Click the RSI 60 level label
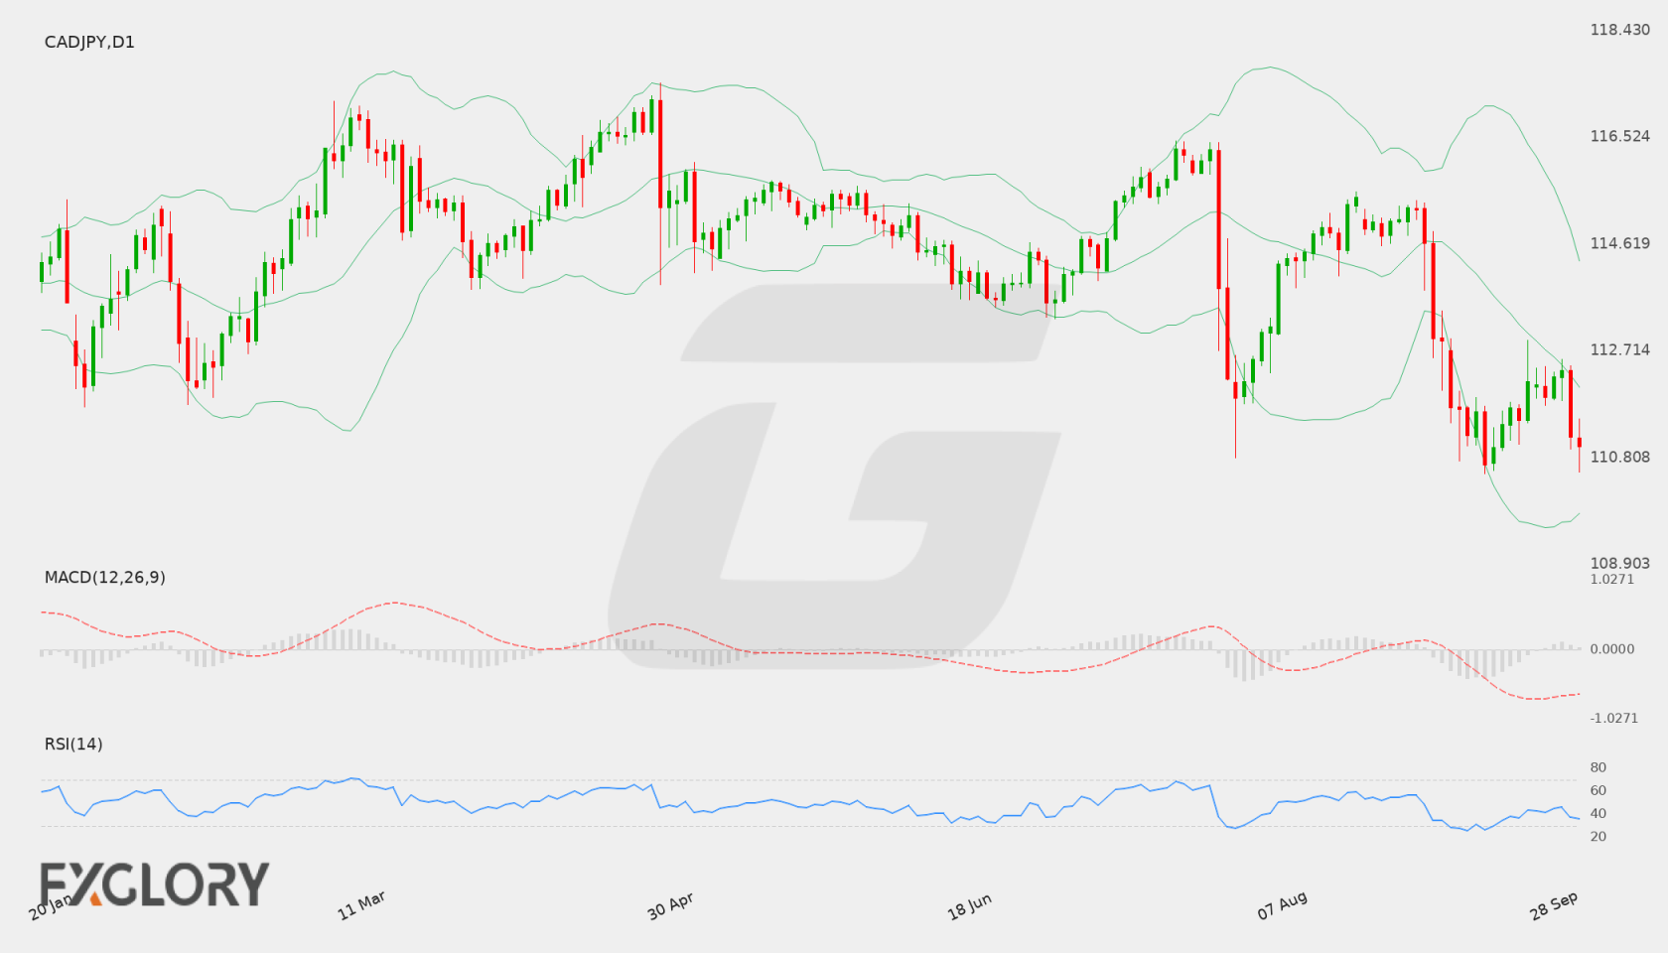Viewport: 1668px width, 953px height. click(x=1598, y=790)
